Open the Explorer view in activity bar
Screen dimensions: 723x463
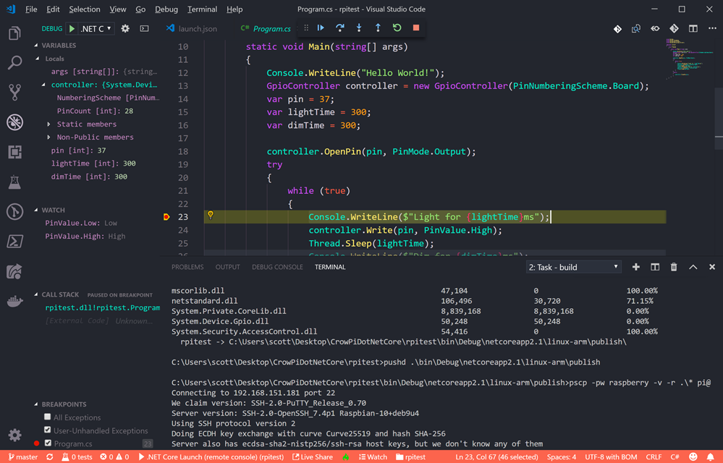click(14, 33)
